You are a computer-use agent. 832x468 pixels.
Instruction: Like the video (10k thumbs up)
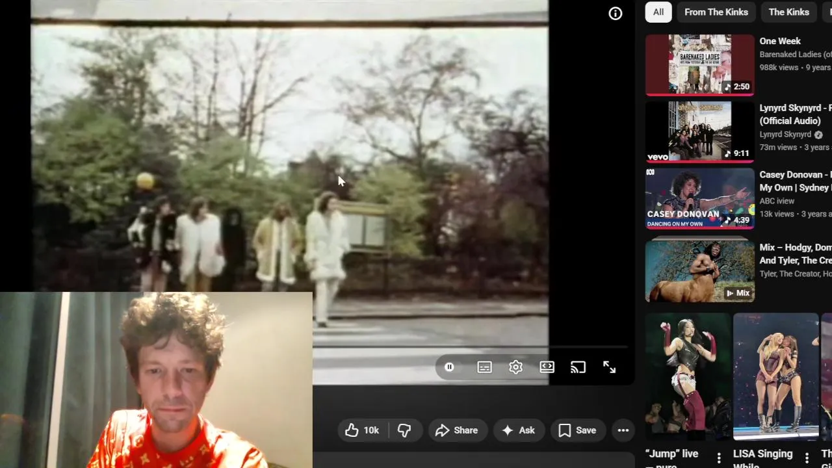coord(362,430)
